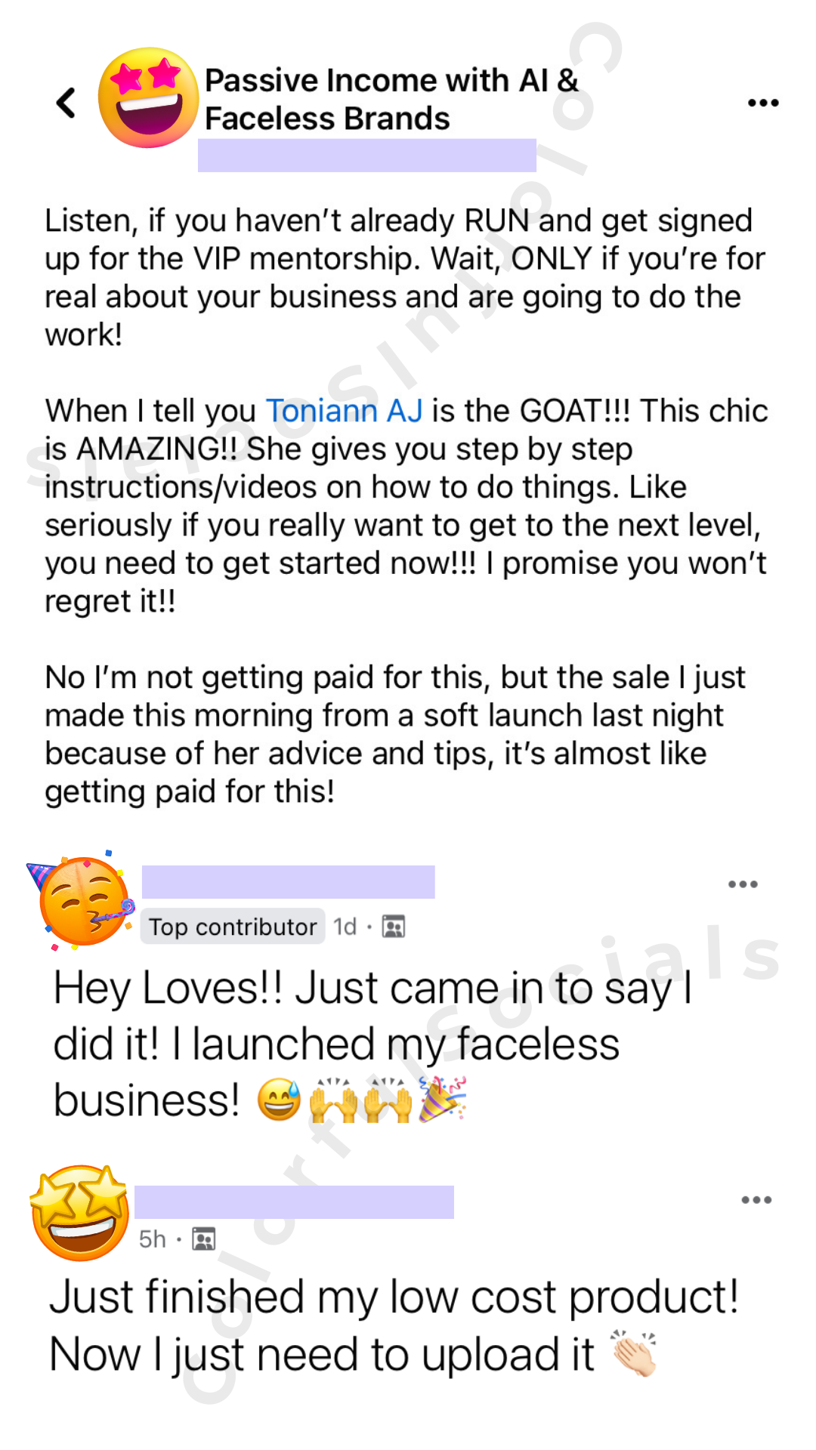
Task: Tap the 1d timestamp on the post
Action: pos(345,927)
